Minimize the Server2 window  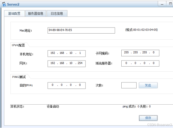(x=162, y=4)
